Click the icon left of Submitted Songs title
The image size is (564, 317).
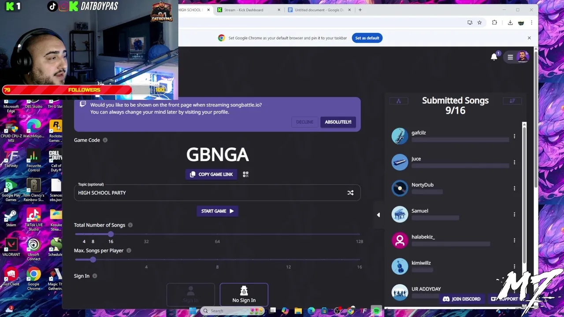click(398, 101)
